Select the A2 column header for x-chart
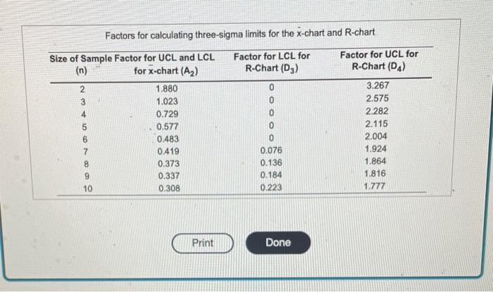493x292 pixels. [x=165, y=64]
